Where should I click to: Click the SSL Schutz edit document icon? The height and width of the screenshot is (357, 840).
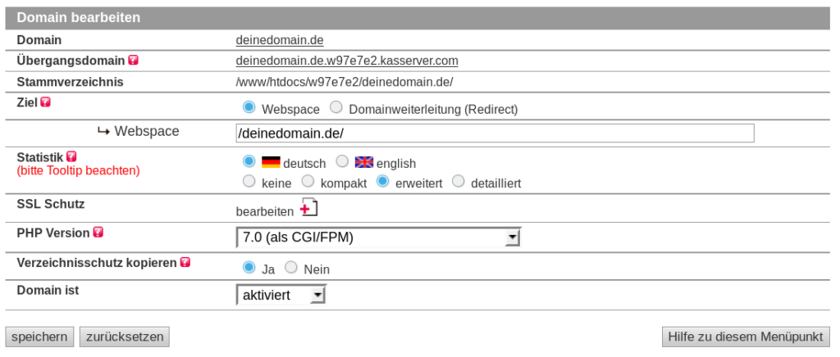tap(308, 209)
